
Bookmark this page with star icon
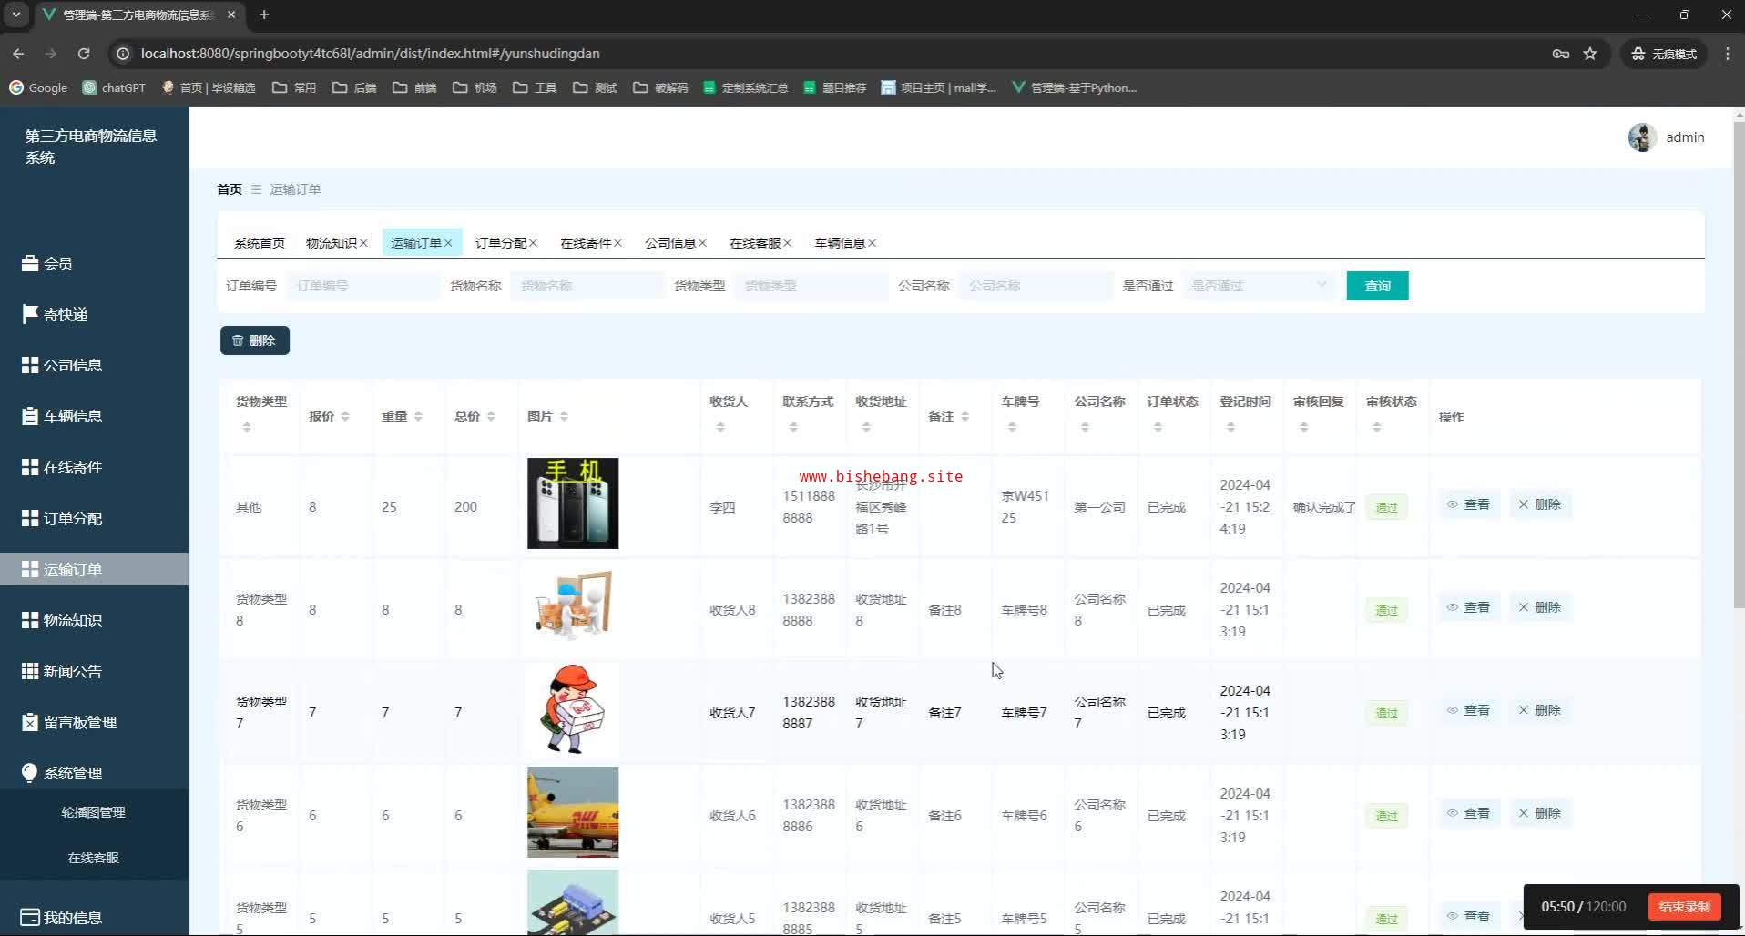[1589, 54]
